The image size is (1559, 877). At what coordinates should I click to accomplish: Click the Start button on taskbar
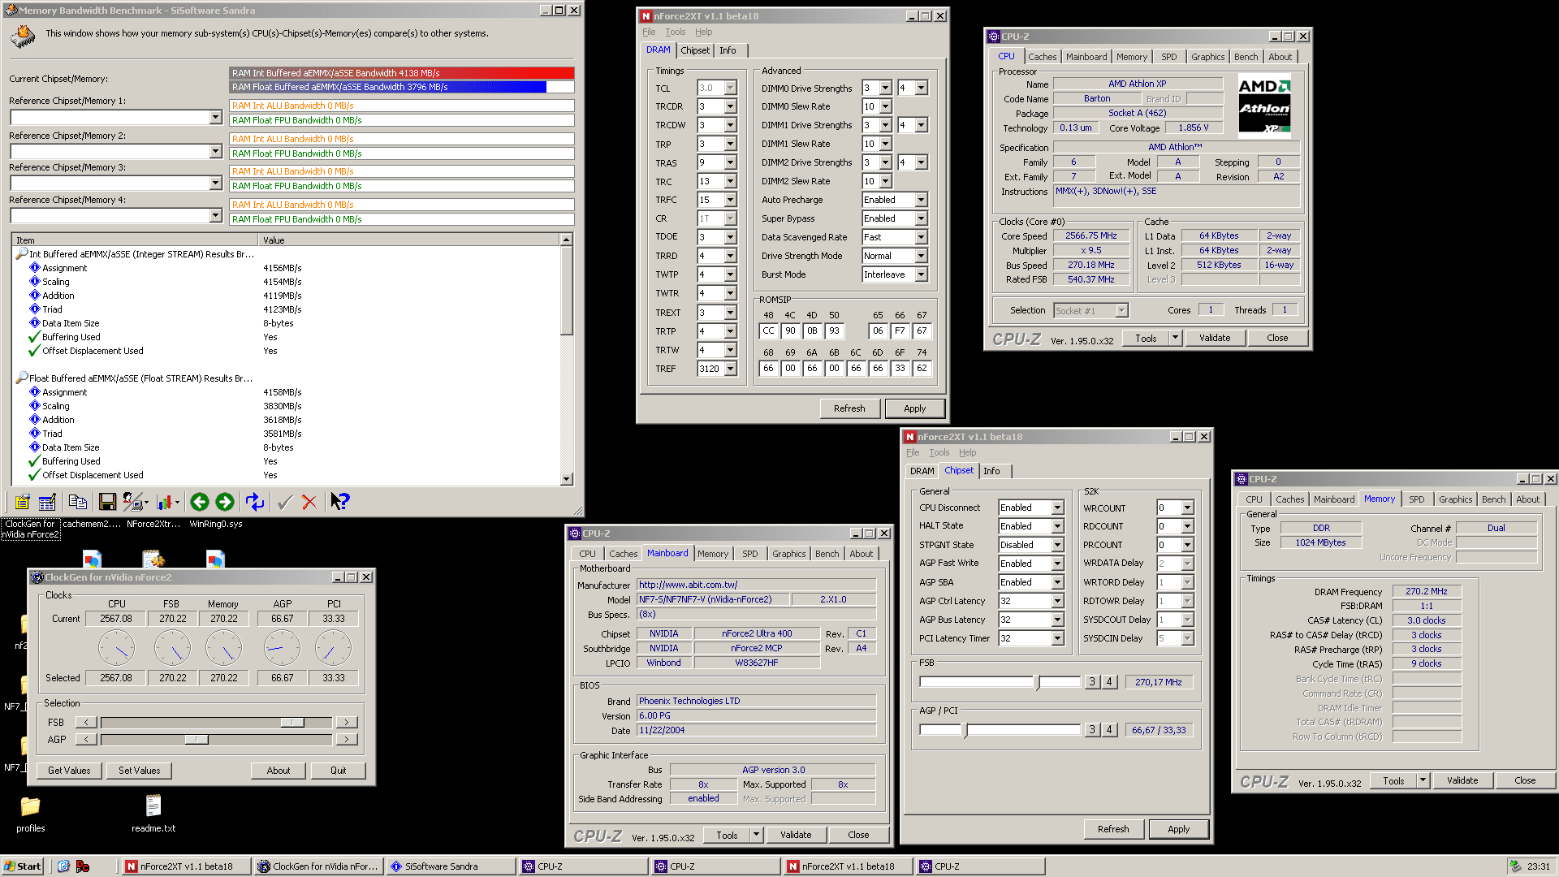[23, 866]
